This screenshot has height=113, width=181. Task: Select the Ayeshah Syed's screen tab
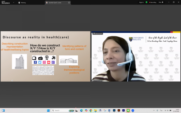[x=57, y=2]
